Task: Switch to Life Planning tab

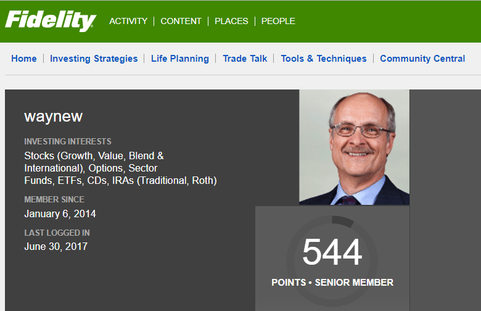Action: point(180,59)
